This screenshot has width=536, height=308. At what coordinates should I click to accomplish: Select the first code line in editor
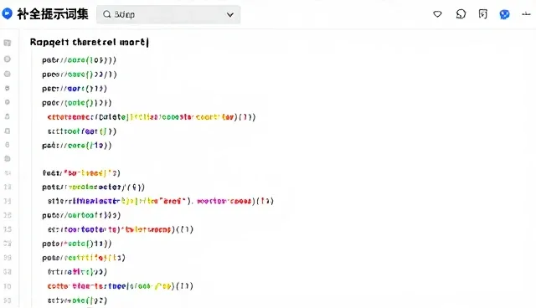click(79, 60)
